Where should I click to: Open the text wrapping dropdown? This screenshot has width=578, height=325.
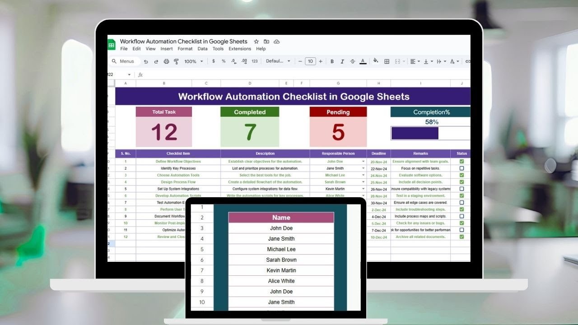441,61
